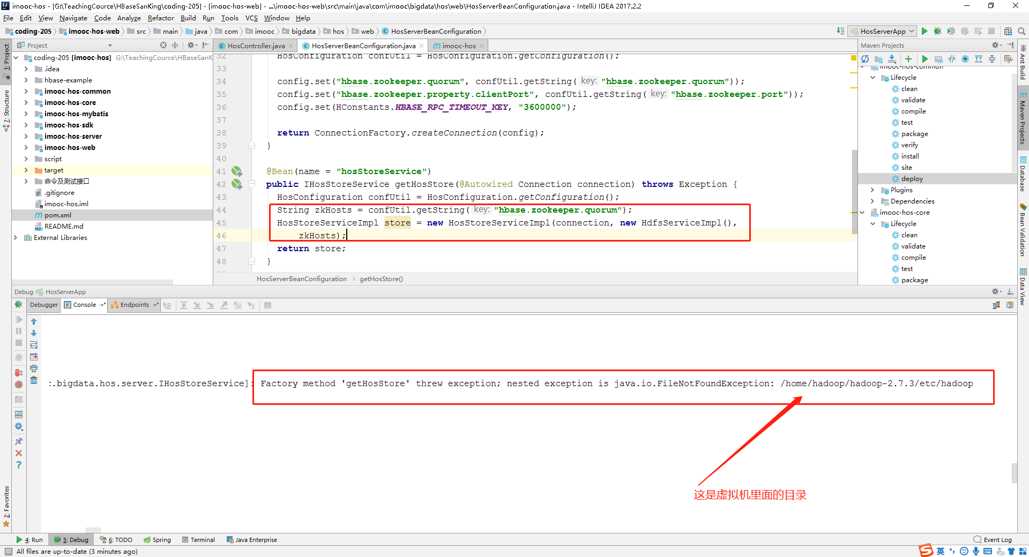The image size is (1029, 557).
Task: Add a Maven project with the plus icon
Action: coord(908,59)
